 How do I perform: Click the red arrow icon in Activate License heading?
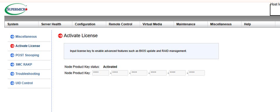60,36
